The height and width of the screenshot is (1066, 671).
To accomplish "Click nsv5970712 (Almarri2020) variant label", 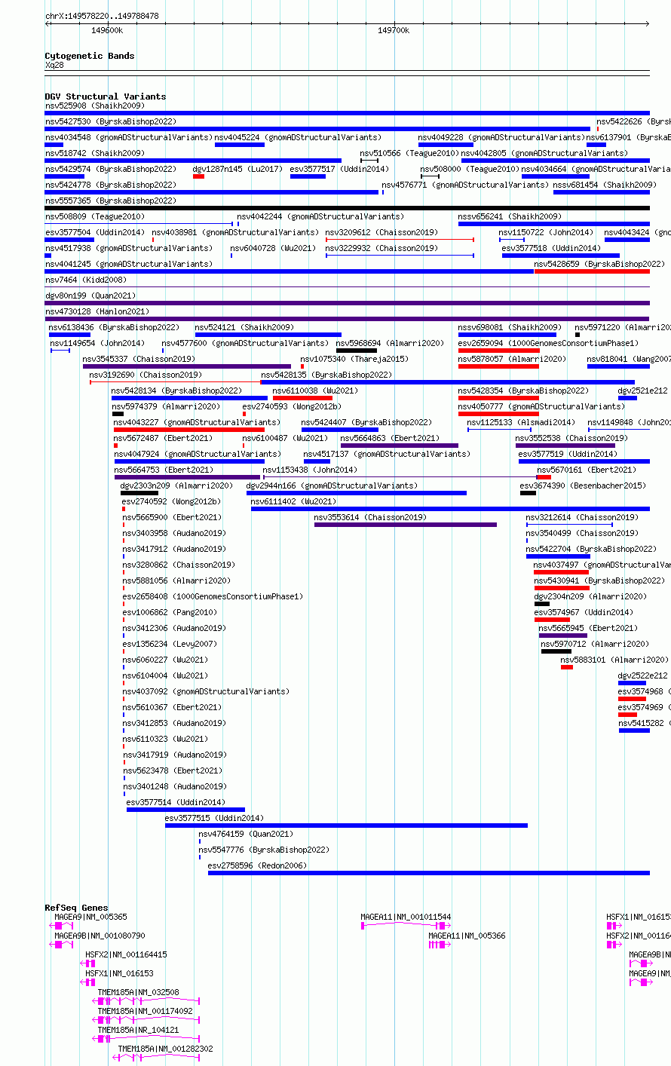I will click(x=596, y=644).
